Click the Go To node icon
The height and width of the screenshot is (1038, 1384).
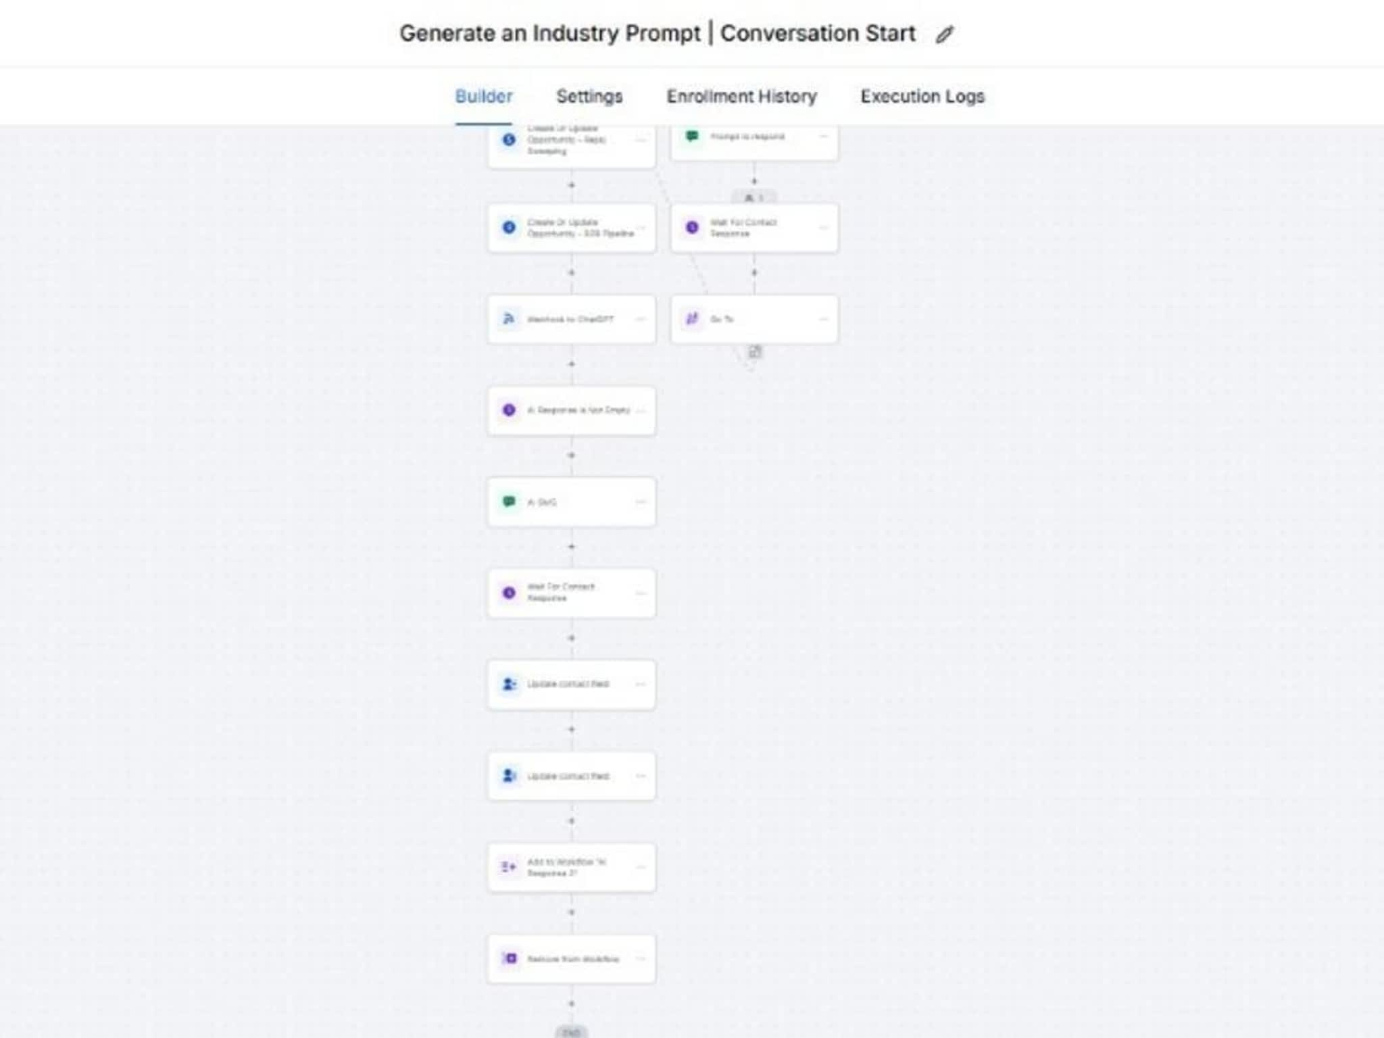coord(692,319)
